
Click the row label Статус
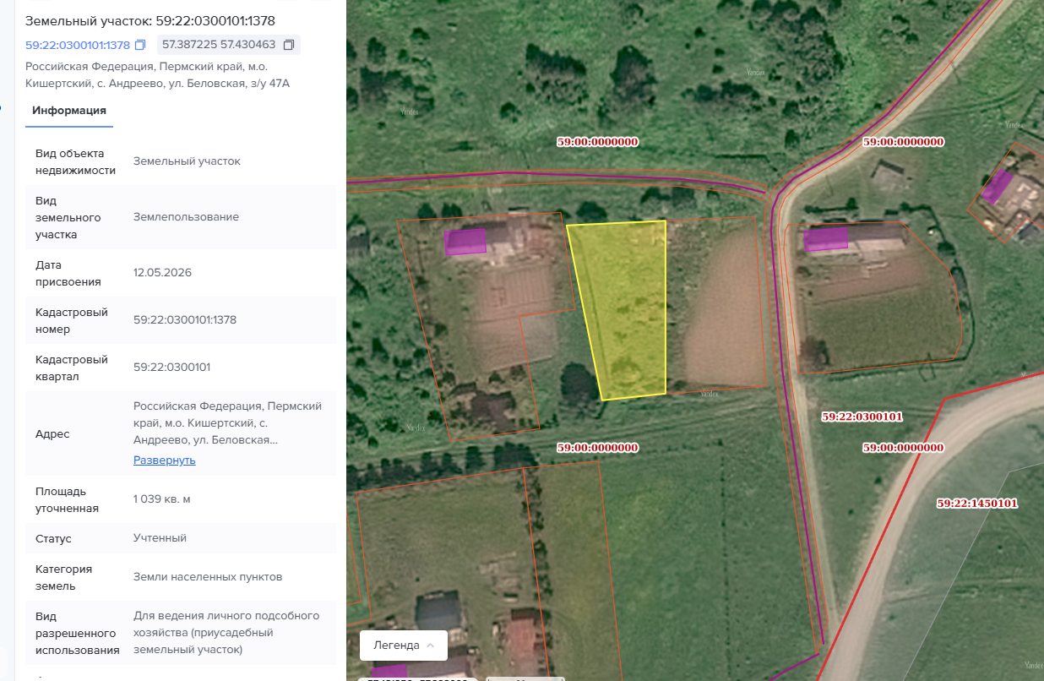pyautogui.click(x=53, y=538)
